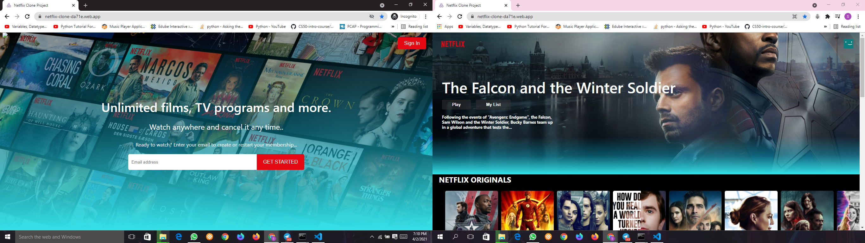Open the Incognito profile chip
Screen dimensions: 865x243
click(x=405, y=16)
